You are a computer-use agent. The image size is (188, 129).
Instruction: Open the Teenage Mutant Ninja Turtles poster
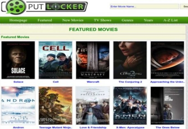pos(55,105)
